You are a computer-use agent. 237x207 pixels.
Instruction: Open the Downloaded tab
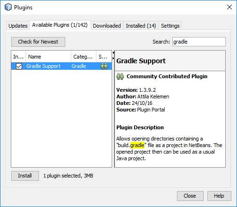point(107,26)
